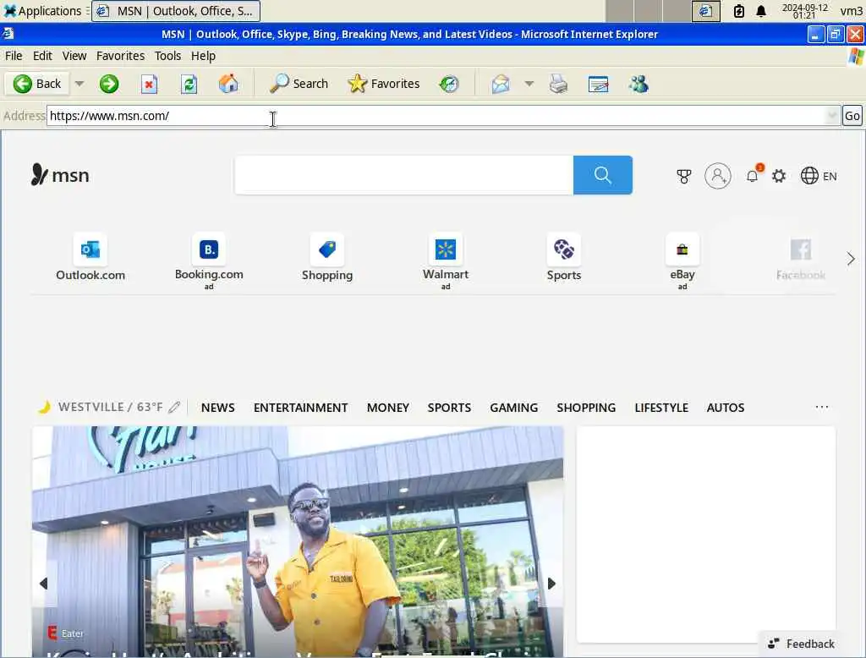Change language with the EN globe

[819, 176]
